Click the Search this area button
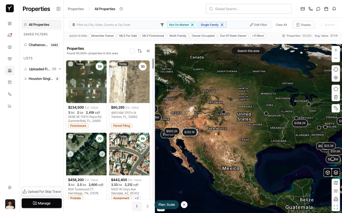 pyautogui.click(x=248, y=51)
